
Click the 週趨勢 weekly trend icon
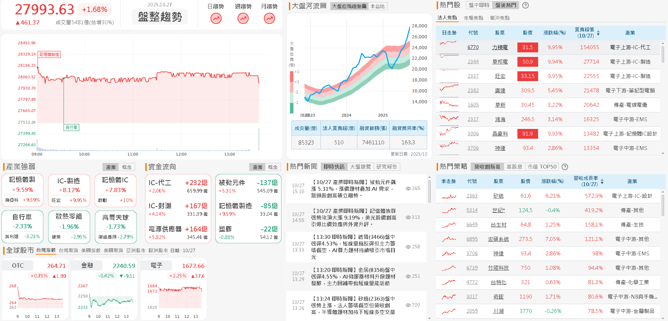pos(243,18)
